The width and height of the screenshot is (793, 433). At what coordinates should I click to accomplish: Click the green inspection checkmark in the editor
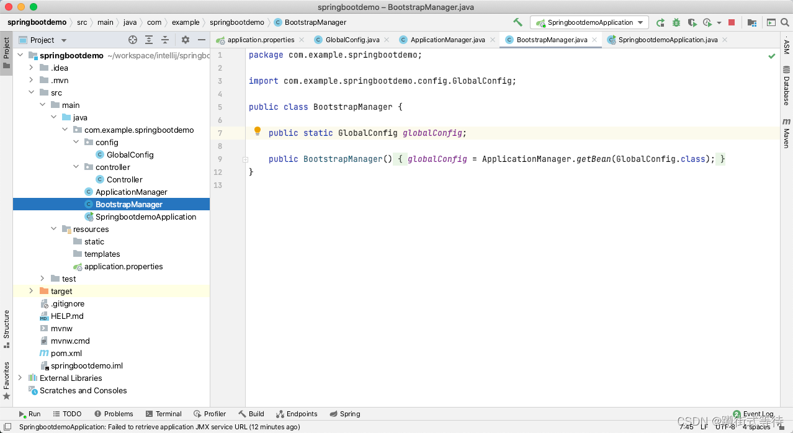(x=772, y=56)
